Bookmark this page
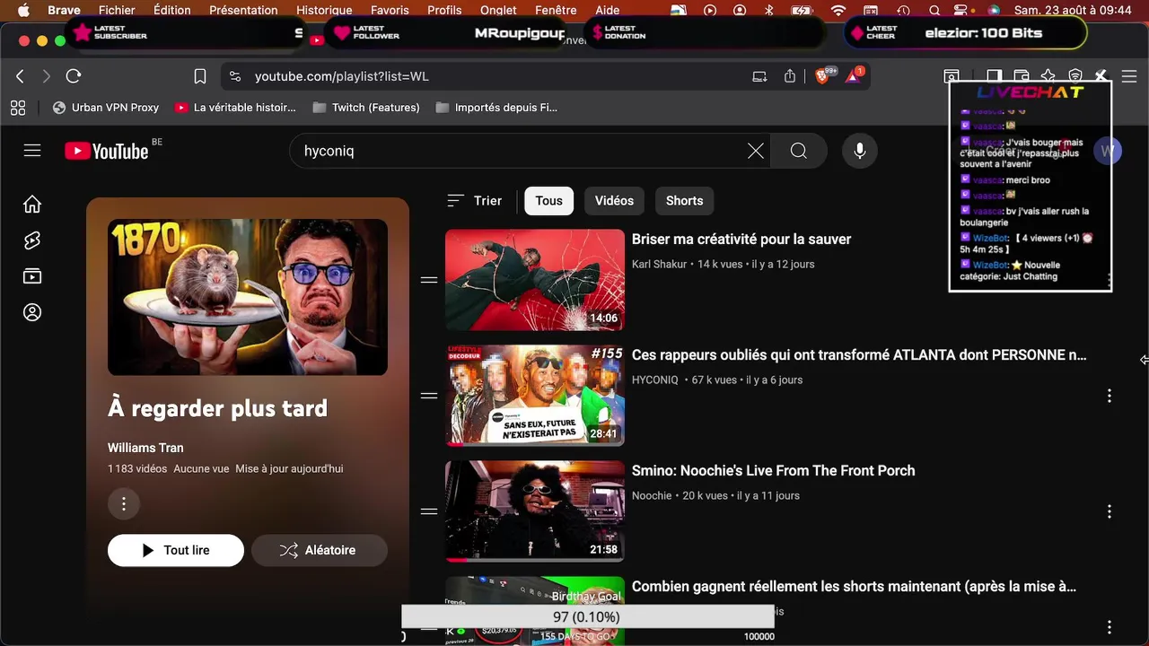1149x646 pixels. pos(200,76)
